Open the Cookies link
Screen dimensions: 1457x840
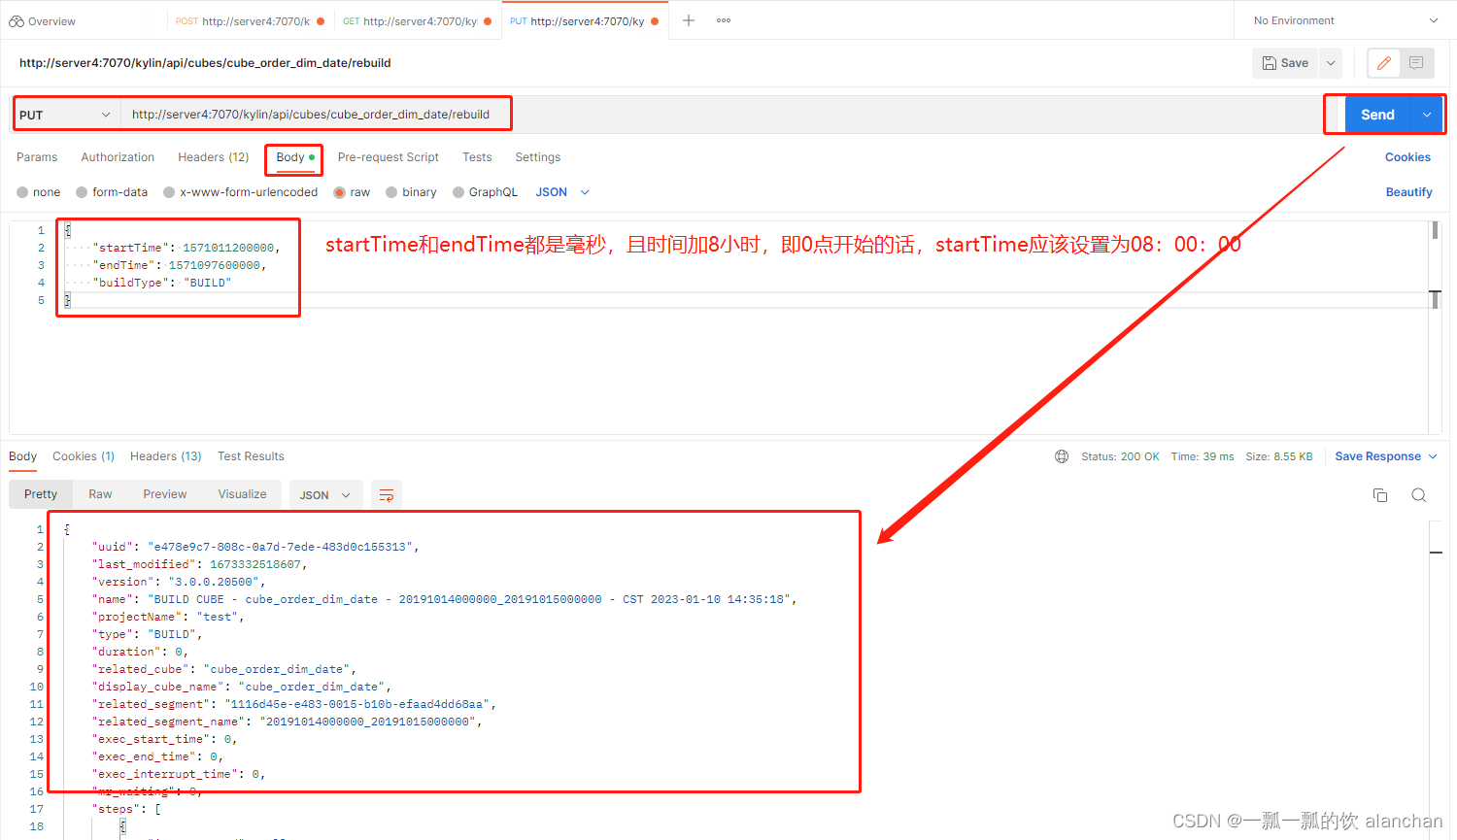pos(1407,157)
